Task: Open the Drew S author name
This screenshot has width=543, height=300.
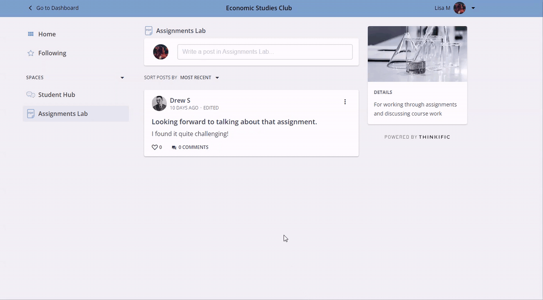Action: (x=180, y=100)
